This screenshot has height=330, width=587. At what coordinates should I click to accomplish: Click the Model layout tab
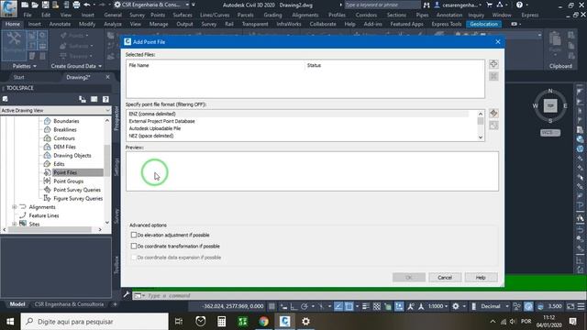(17, 304)
